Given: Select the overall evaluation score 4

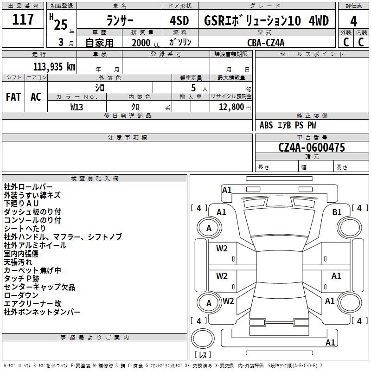Looking at the screenshot, I should pos(353,21).
